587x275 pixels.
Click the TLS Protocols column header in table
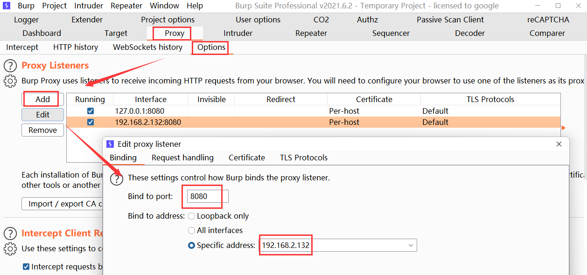(x=490, y=99)
